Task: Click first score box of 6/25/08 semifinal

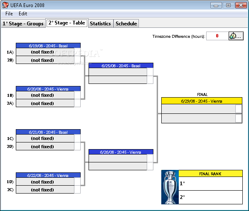Action: click(150, 72)
